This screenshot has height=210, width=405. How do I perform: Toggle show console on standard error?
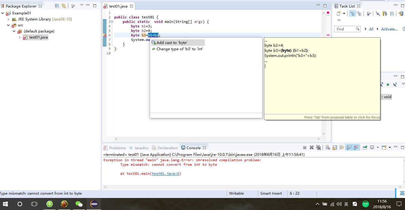click(356, 147)
